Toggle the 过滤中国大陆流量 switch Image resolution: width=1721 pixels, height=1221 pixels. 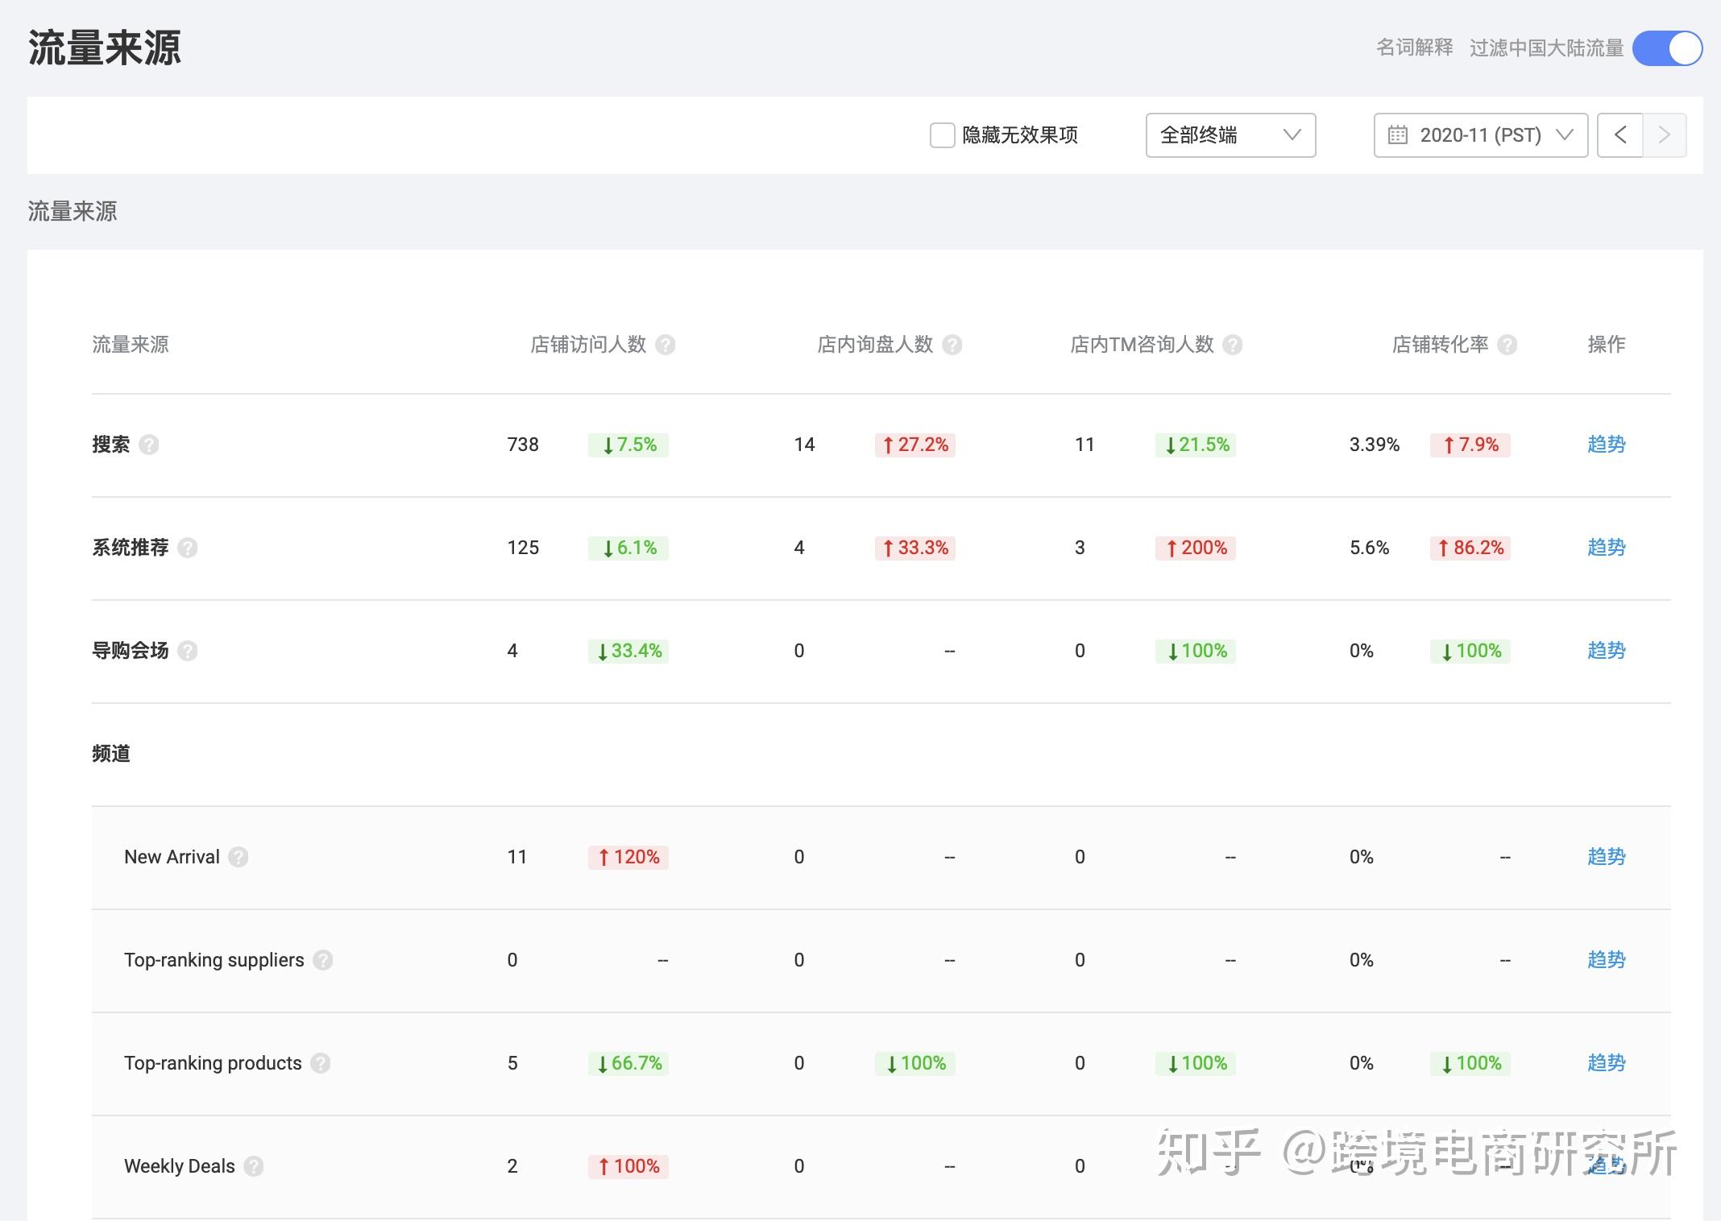[1666, 48]
